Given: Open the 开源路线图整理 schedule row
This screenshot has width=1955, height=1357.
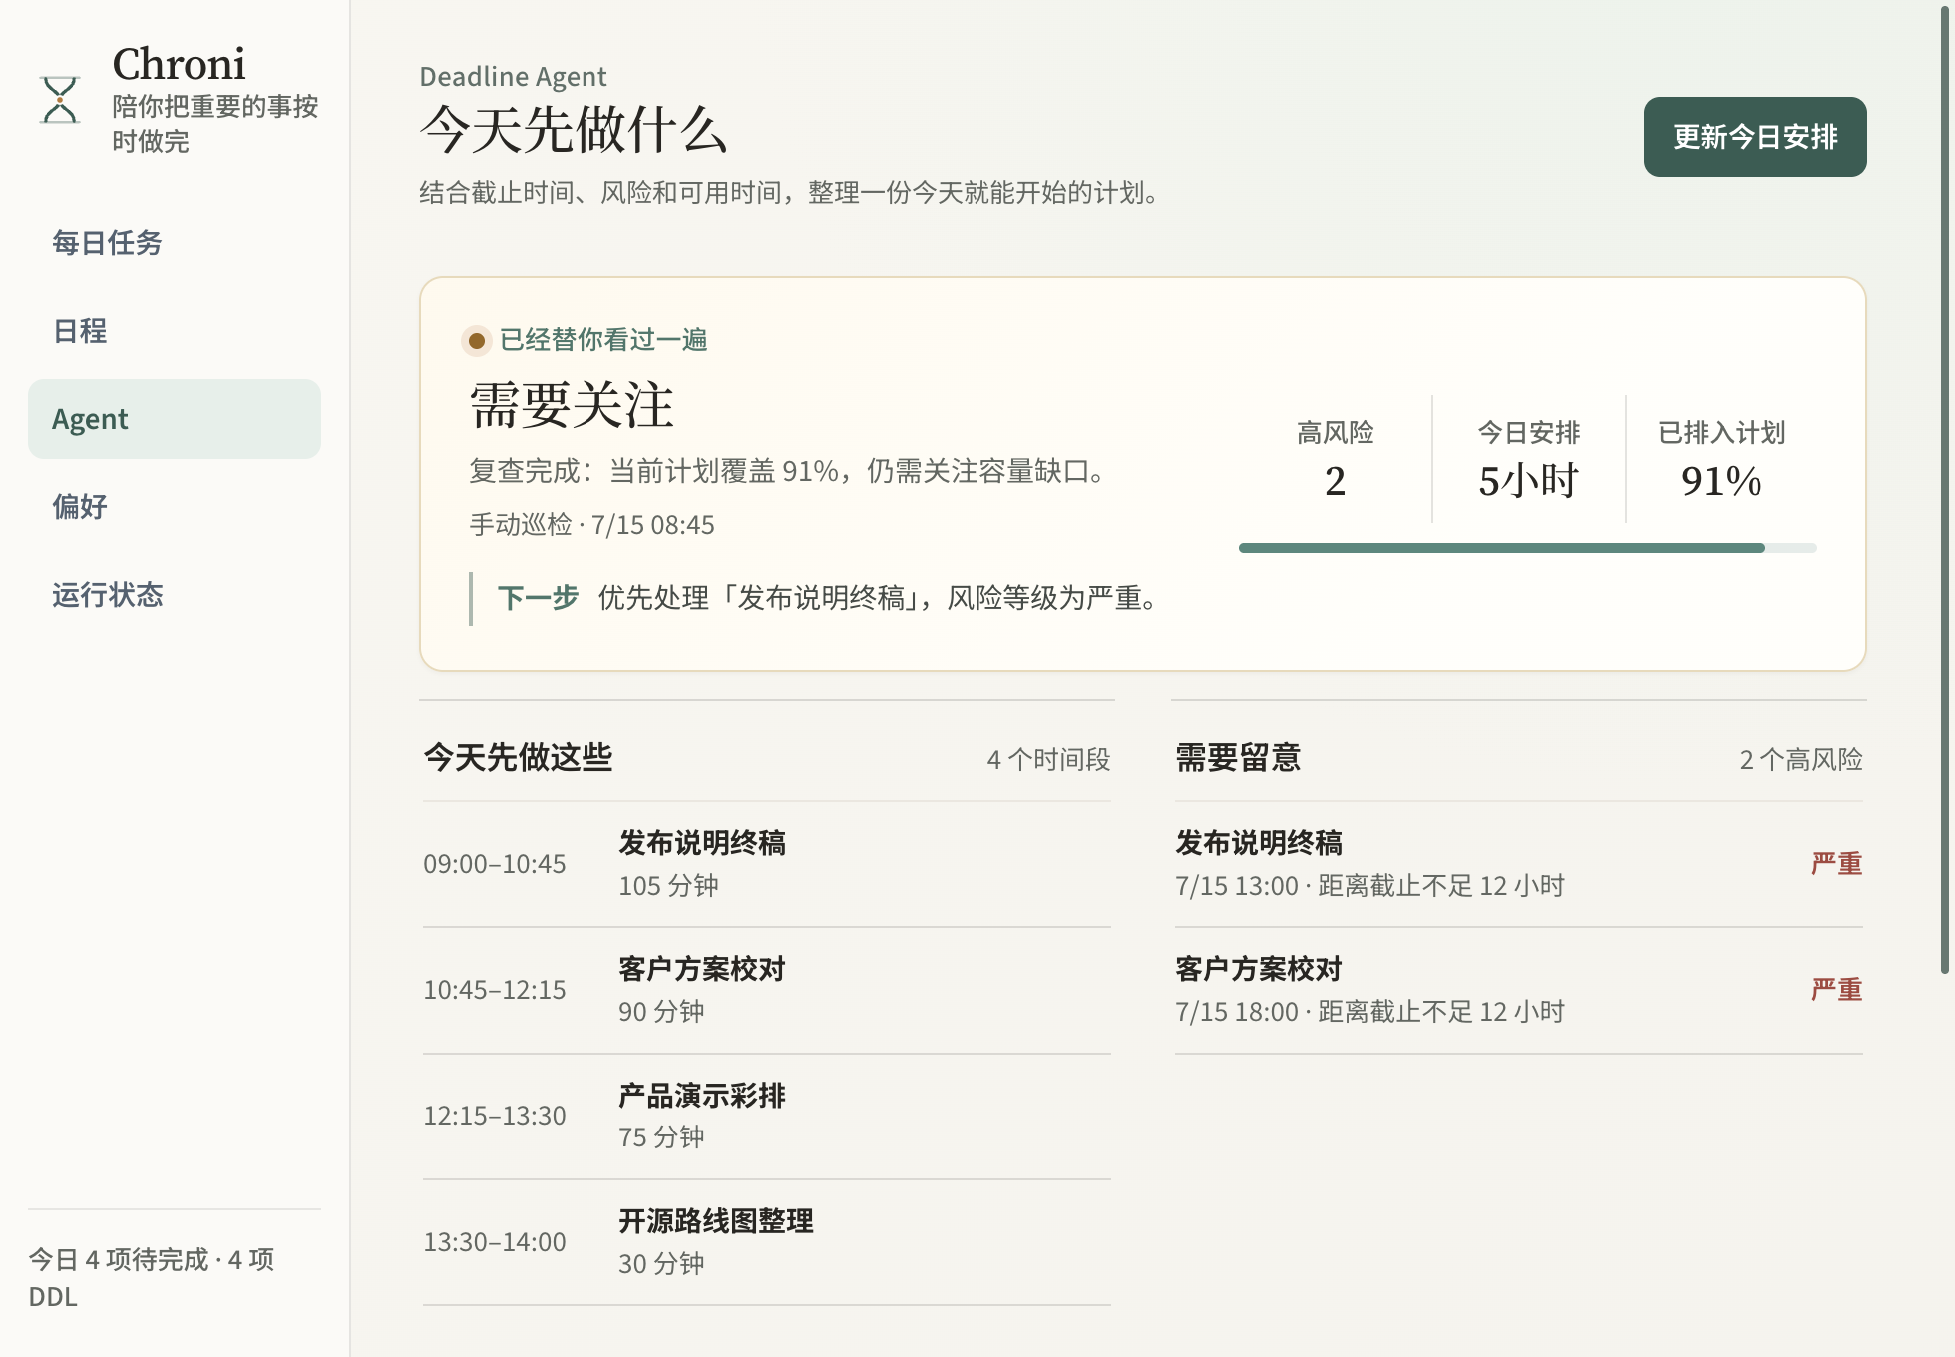Looking at the screenshot, I should tap(766, 1242).
